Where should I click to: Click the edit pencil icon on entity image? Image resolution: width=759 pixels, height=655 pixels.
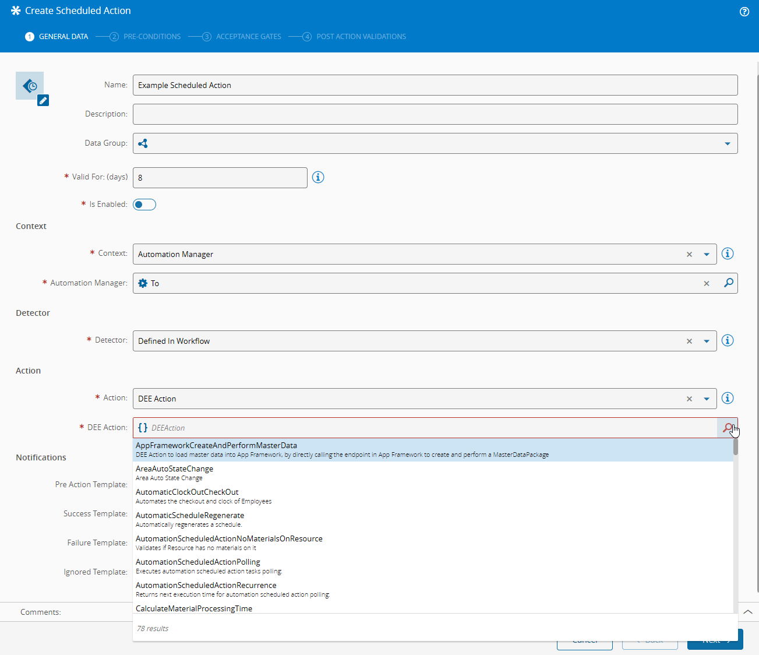pyautogui.click(x=43, y=100)
